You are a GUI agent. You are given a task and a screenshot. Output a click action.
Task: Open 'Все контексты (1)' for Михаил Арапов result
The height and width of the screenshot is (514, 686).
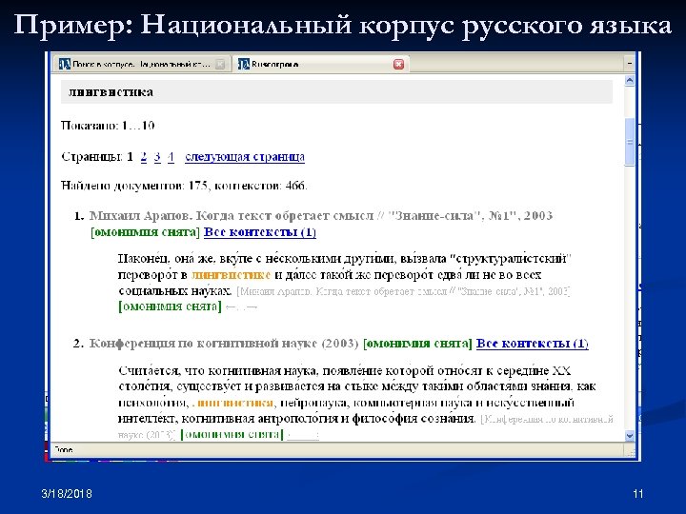pos(260,231)
